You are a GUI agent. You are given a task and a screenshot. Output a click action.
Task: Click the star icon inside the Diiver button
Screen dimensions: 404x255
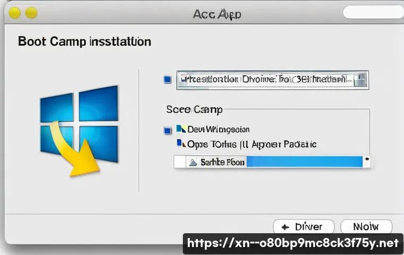click(285, 227)
